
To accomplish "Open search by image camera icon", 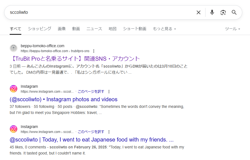I will pos(223,12).
